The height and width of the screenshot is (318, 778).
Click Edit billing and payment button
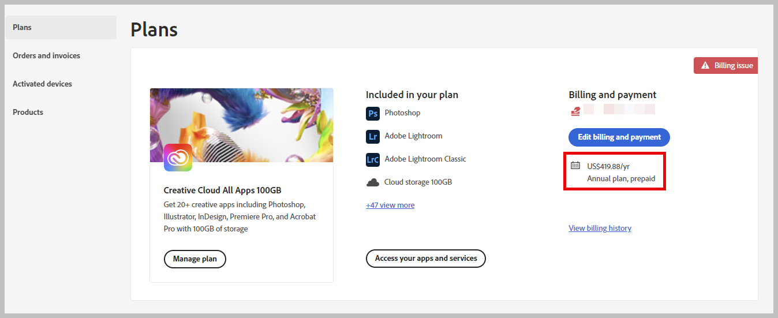tap(619, 137)
